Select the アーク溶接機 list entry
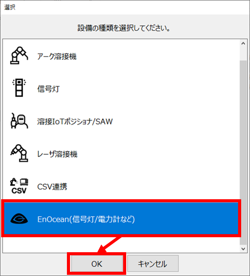This screenshot has height=276, width=250. click(x=121, y=56)
